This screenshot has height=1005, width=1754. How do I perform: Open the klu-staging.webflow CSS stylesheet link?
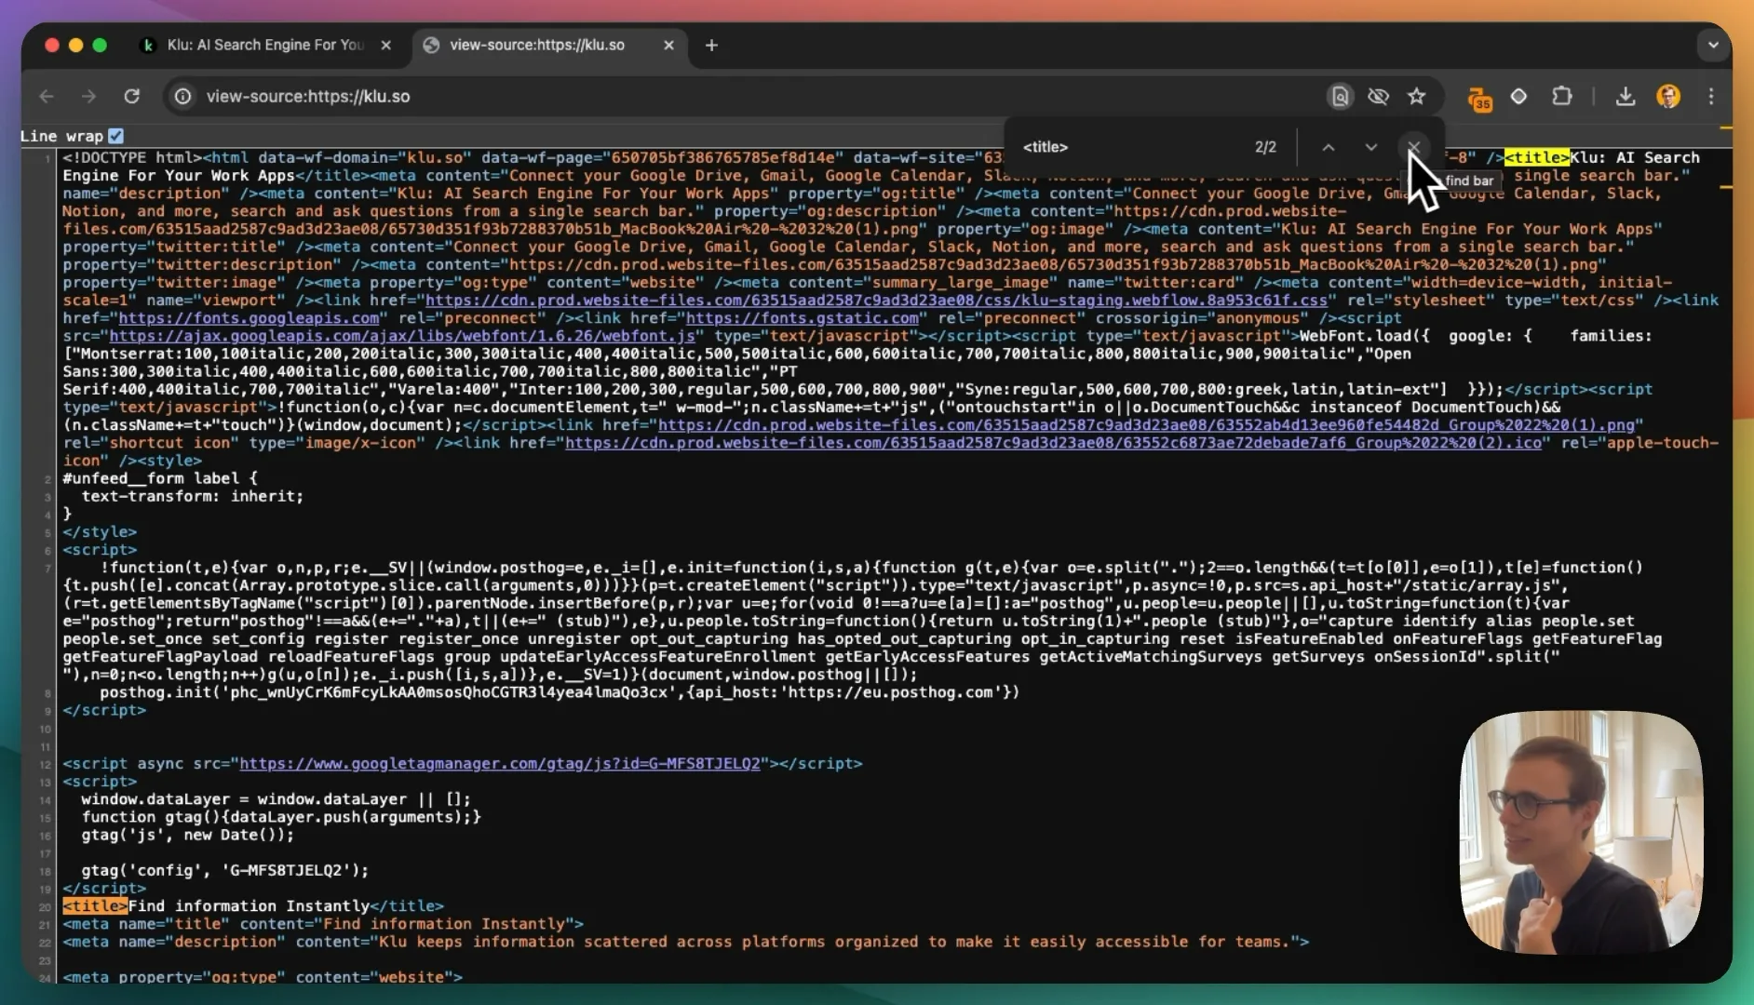pos(876,301)
